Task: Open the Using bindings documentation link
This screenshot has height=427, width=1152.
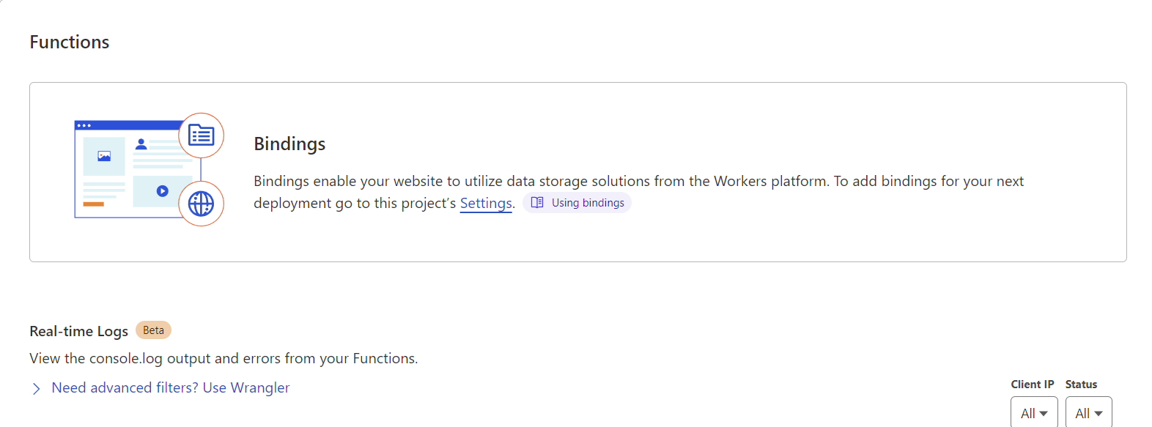Action: point(588,203)
